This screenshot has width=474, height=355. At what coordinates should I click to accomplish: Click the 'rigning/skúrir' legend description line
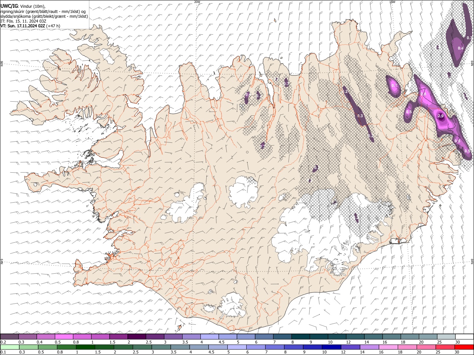tap(43, 11)
